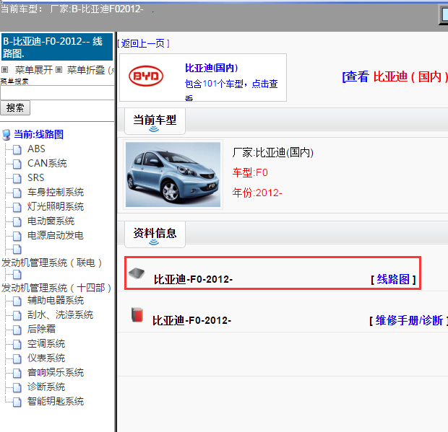Select 电动窗系统 tree item
Screen dimensions: 448x432
tap(51, 221)
